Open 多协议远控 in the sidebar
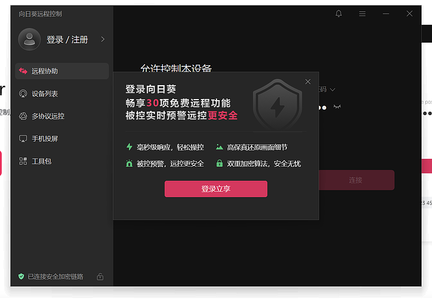Viewport: 432px width, 302px height. (62, 116)
